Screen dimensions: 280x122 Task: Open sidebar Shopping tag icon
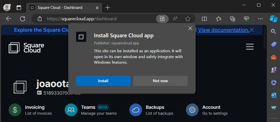pyautogui.click(x=273, y=44)
